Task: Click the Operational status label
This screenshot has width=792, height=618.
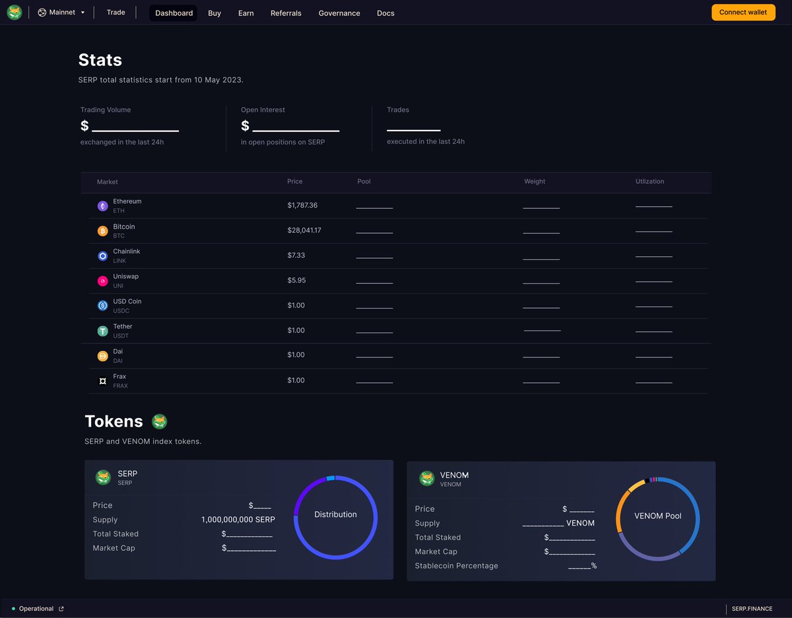Action: (36, 609)
